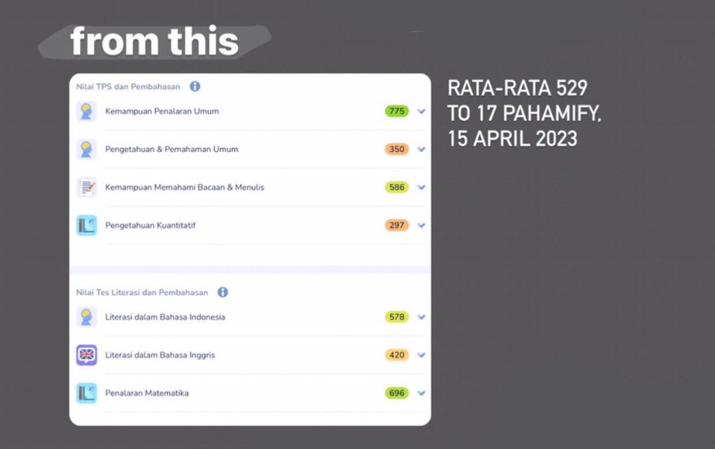Expand the Penalaran Matematika chevron
The width and height of the screenshot is (715, 449).
click(x=421, y=394)
